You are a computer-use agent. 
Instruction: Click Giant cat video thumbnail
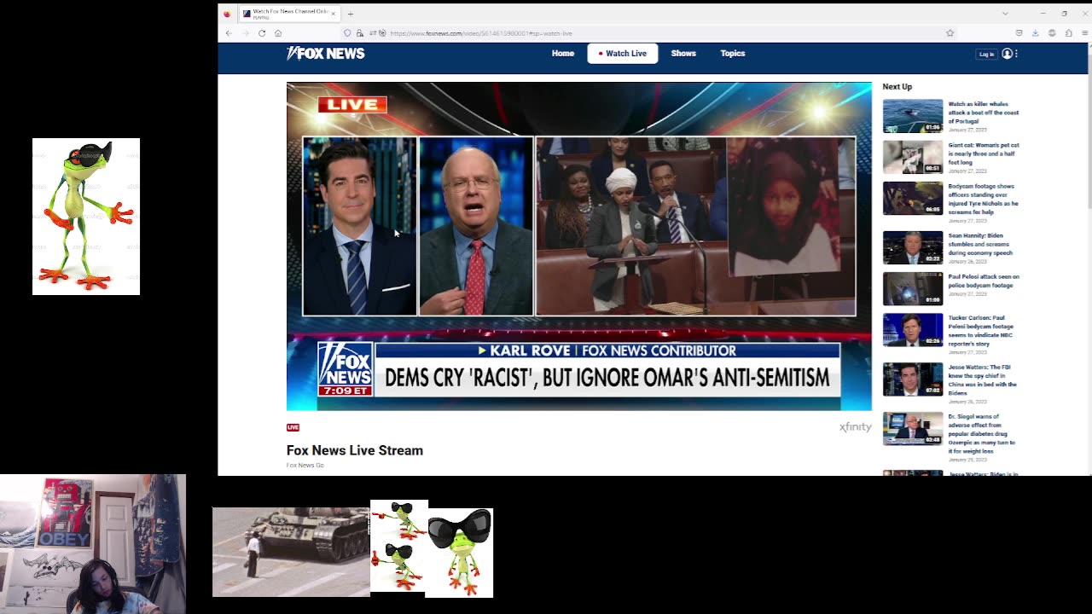click(913, 157)
